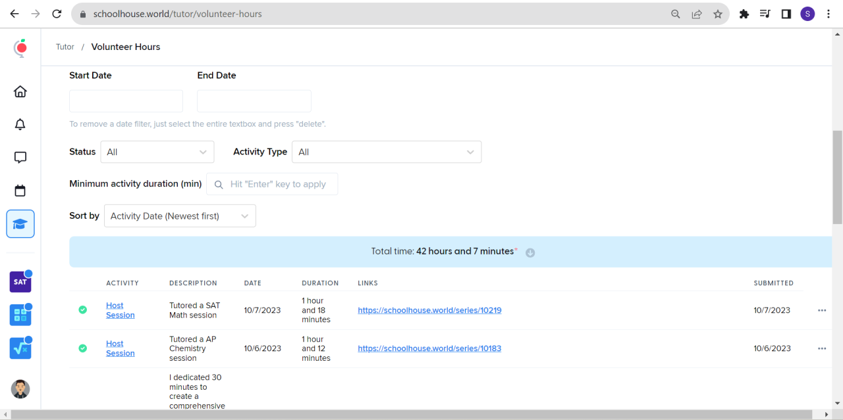
Task: Click the DESCRIPTION column header
Action: 193,283
